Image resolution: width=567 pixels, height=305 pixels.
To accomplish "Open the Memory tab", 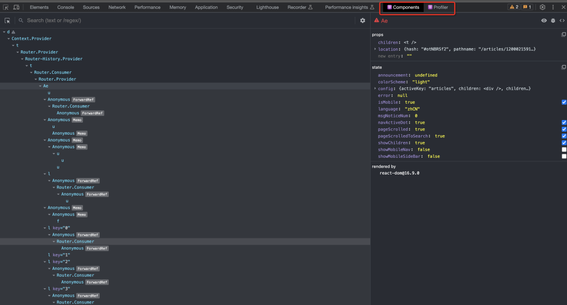I will (177, 7).
